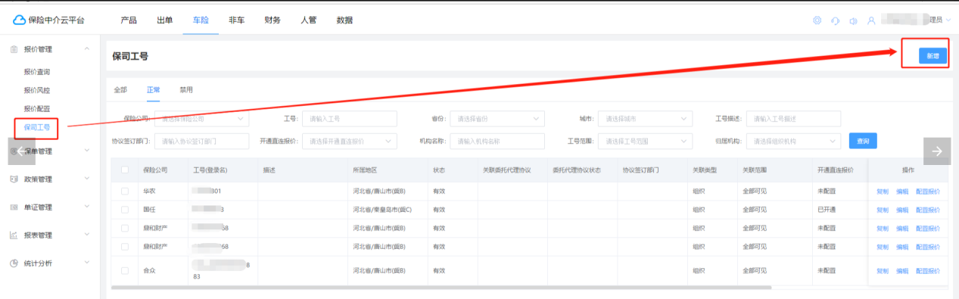Expand the 政策管理 sidebar group
This screenshot has width=959, height=299.
point(87,179)
